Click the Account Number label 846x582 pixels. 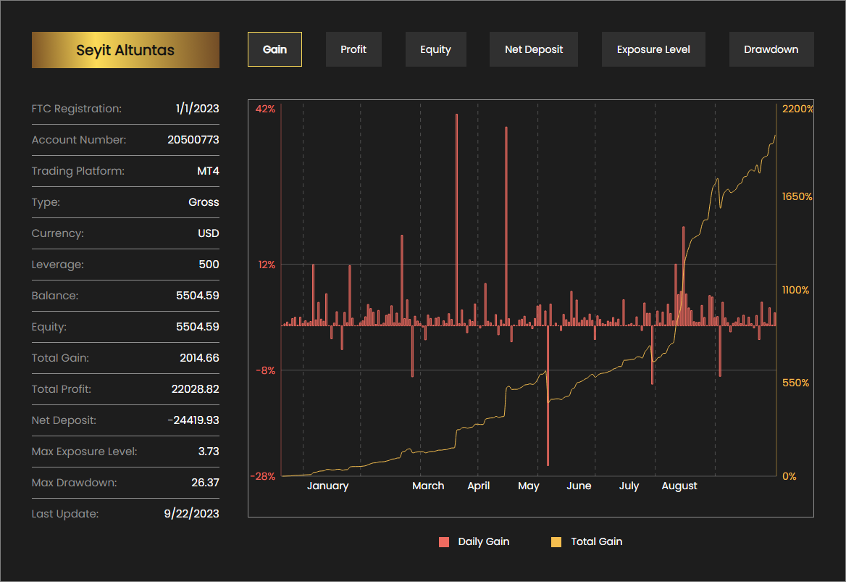point(79,140)
